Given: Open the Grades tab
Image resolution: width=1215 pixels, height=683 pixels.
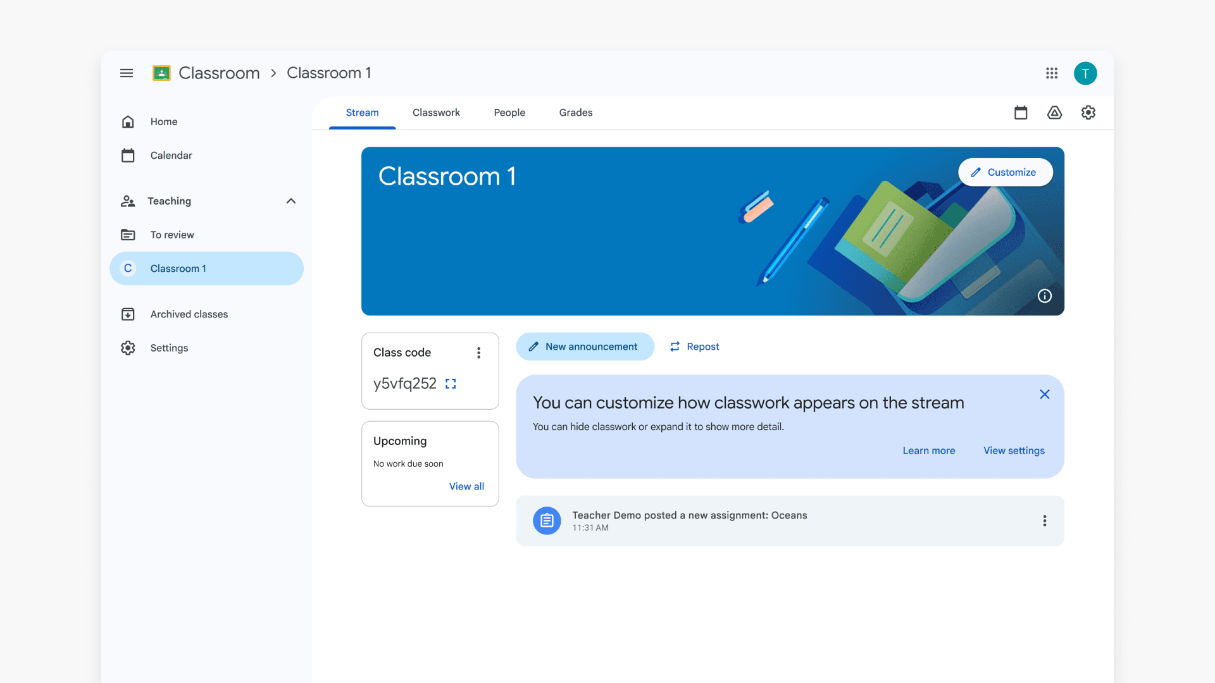Looking at the screenshot, I should click(575, 113).
